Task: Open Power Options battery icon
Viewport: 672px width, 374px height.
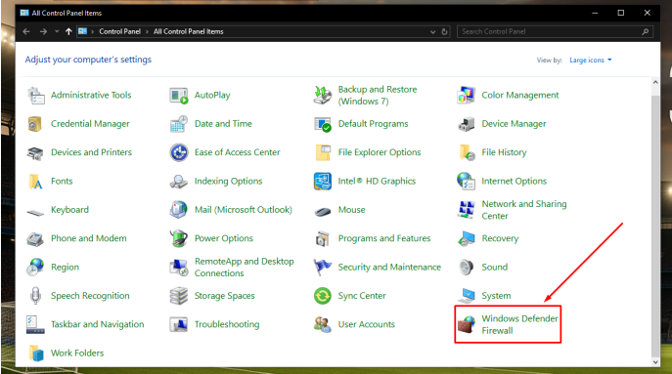Action: (178, 238)
